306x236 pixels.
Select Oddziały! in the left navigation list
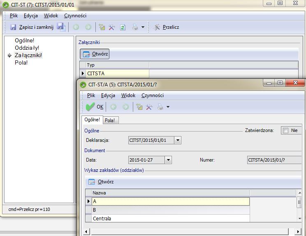(x=27, y=48)
